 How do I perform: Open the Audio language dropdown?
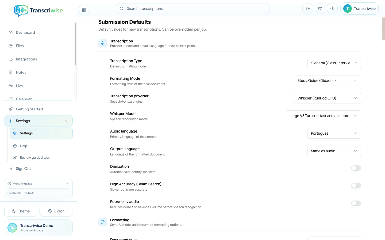click(334, 133)
